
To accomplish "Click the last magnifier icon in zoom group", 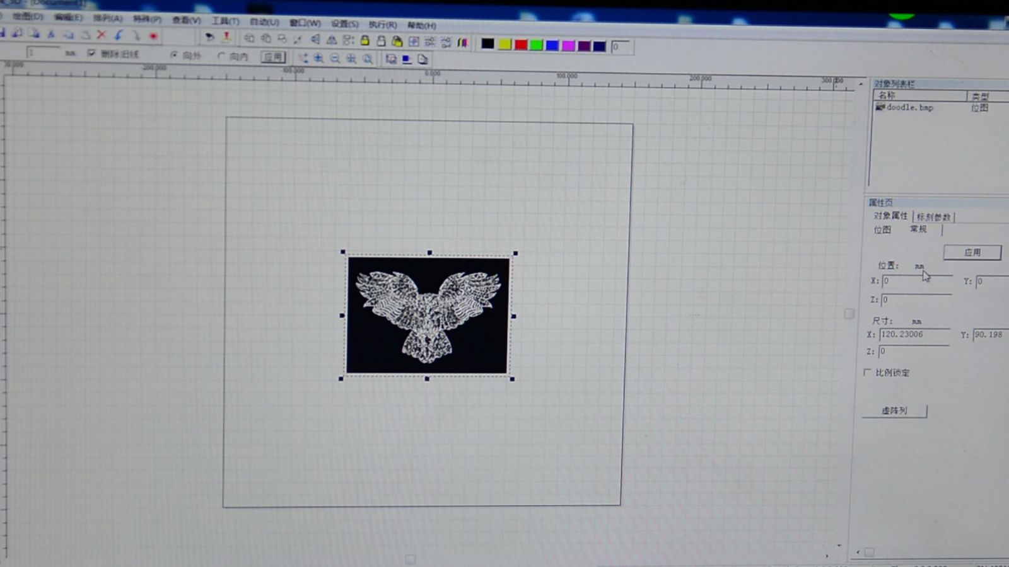I will (x=368, y=59).
